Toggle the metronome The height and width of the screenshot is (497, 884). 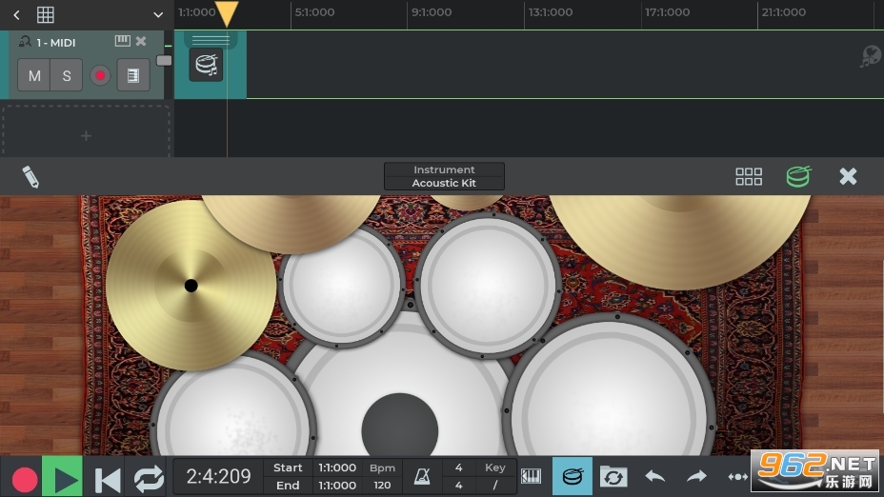click(x=420, y=477)
